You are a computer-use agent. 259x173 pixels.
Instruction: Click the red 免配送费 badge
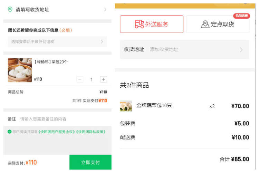coord(241,16)
